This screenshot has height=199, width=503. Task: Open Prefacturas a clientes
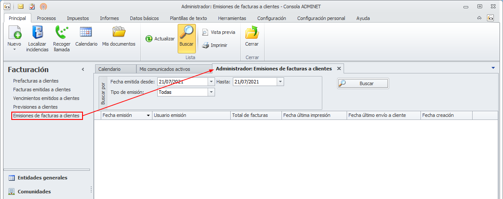point(36,81)
